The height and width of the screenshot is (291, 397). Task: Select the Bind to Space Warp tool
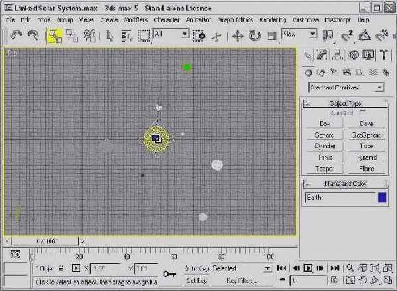pyautogui.click(x=89, y=35)
